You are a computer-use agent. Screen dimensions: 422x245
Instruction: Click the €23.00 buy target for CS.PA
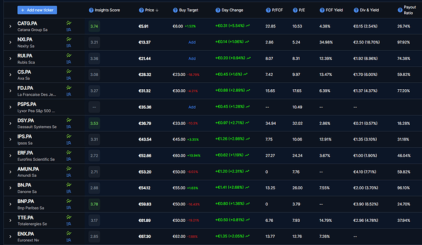(x=179, y=75)
